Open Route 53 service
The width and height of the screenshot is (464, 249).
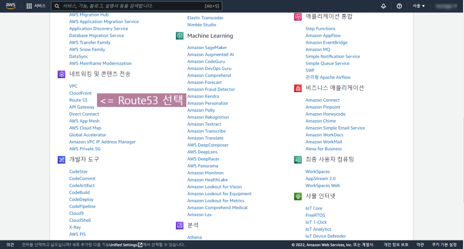coord(78,100)
